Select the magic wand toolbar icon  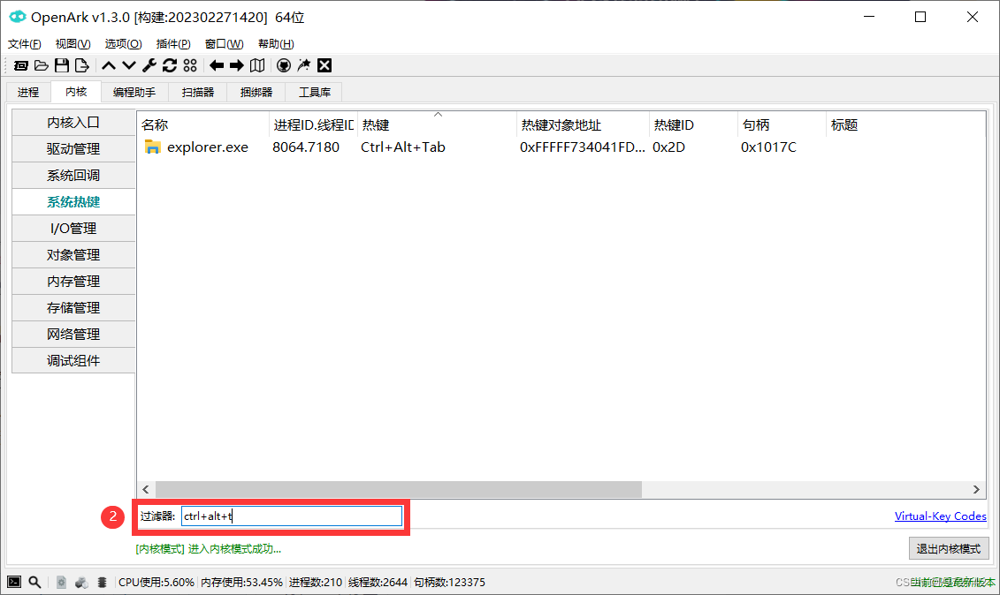point(304,64)
